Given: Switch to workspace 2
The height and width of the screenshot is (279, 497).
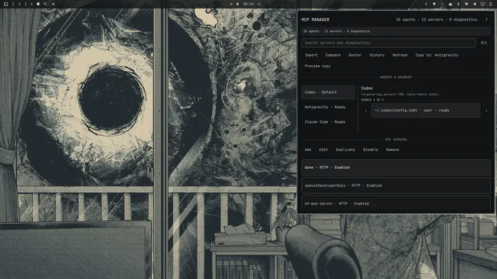Looking at the screenshot, I should pos(19,4).
